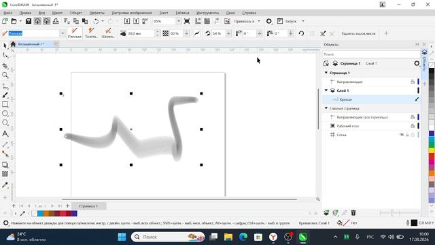
Task: Select the Artistic Media brush tool
Action: 5,95
